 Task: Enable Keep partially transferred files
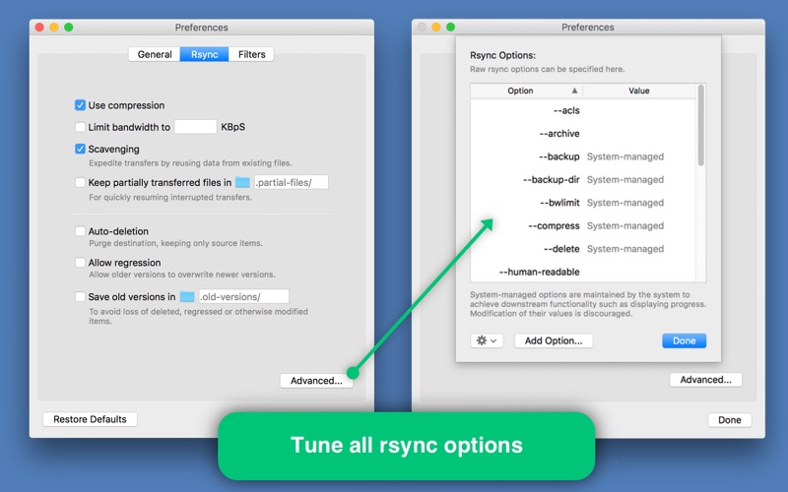click(x=80, y=182)
